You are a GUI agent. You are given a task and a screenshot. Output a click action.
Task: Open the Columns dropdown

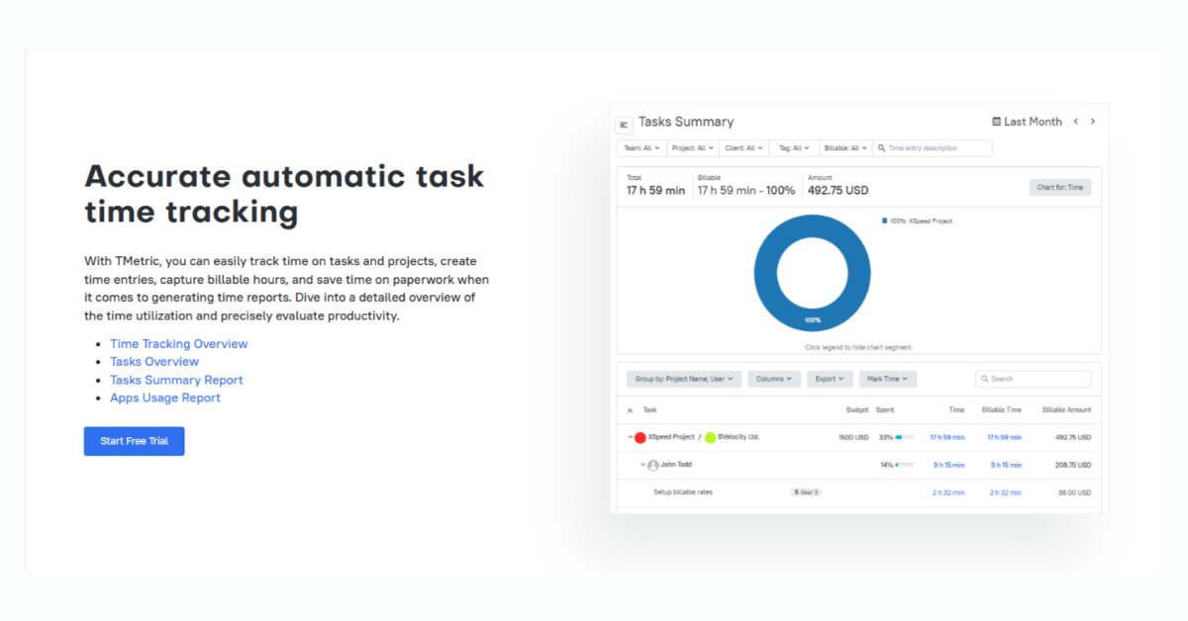click(774, 379)
